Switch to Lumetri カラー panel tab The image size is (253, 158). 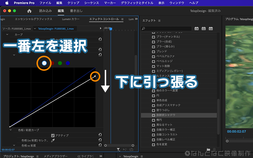point(71,19)
